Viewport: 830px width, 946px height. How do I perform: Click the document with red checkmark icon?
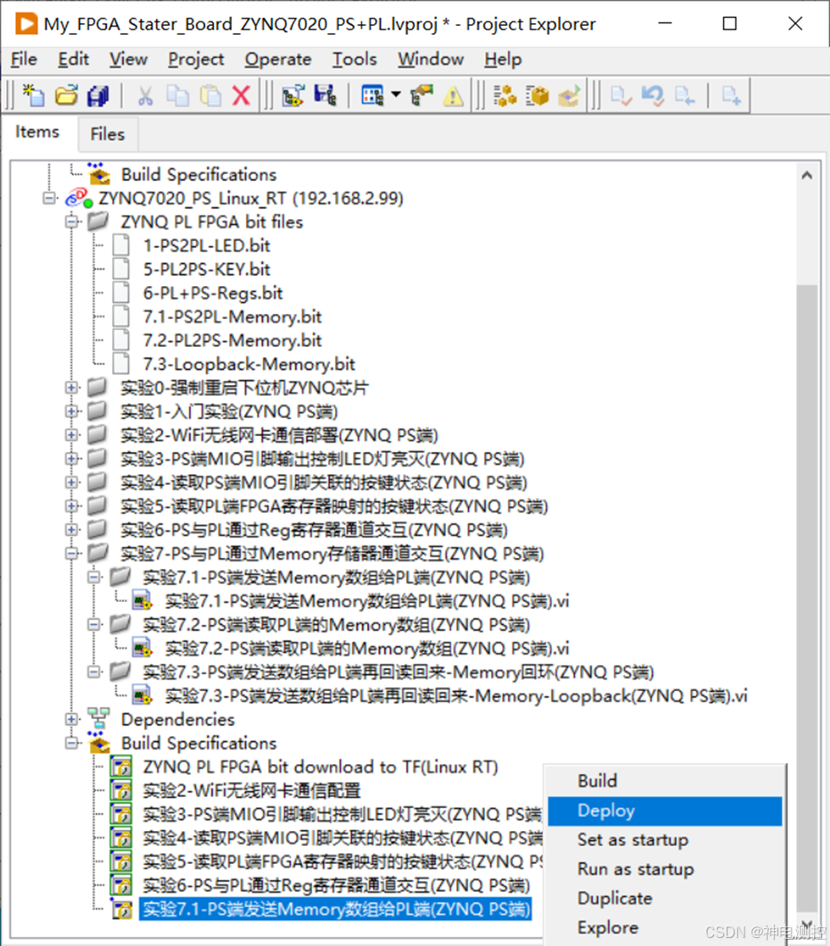coord(620,95)
